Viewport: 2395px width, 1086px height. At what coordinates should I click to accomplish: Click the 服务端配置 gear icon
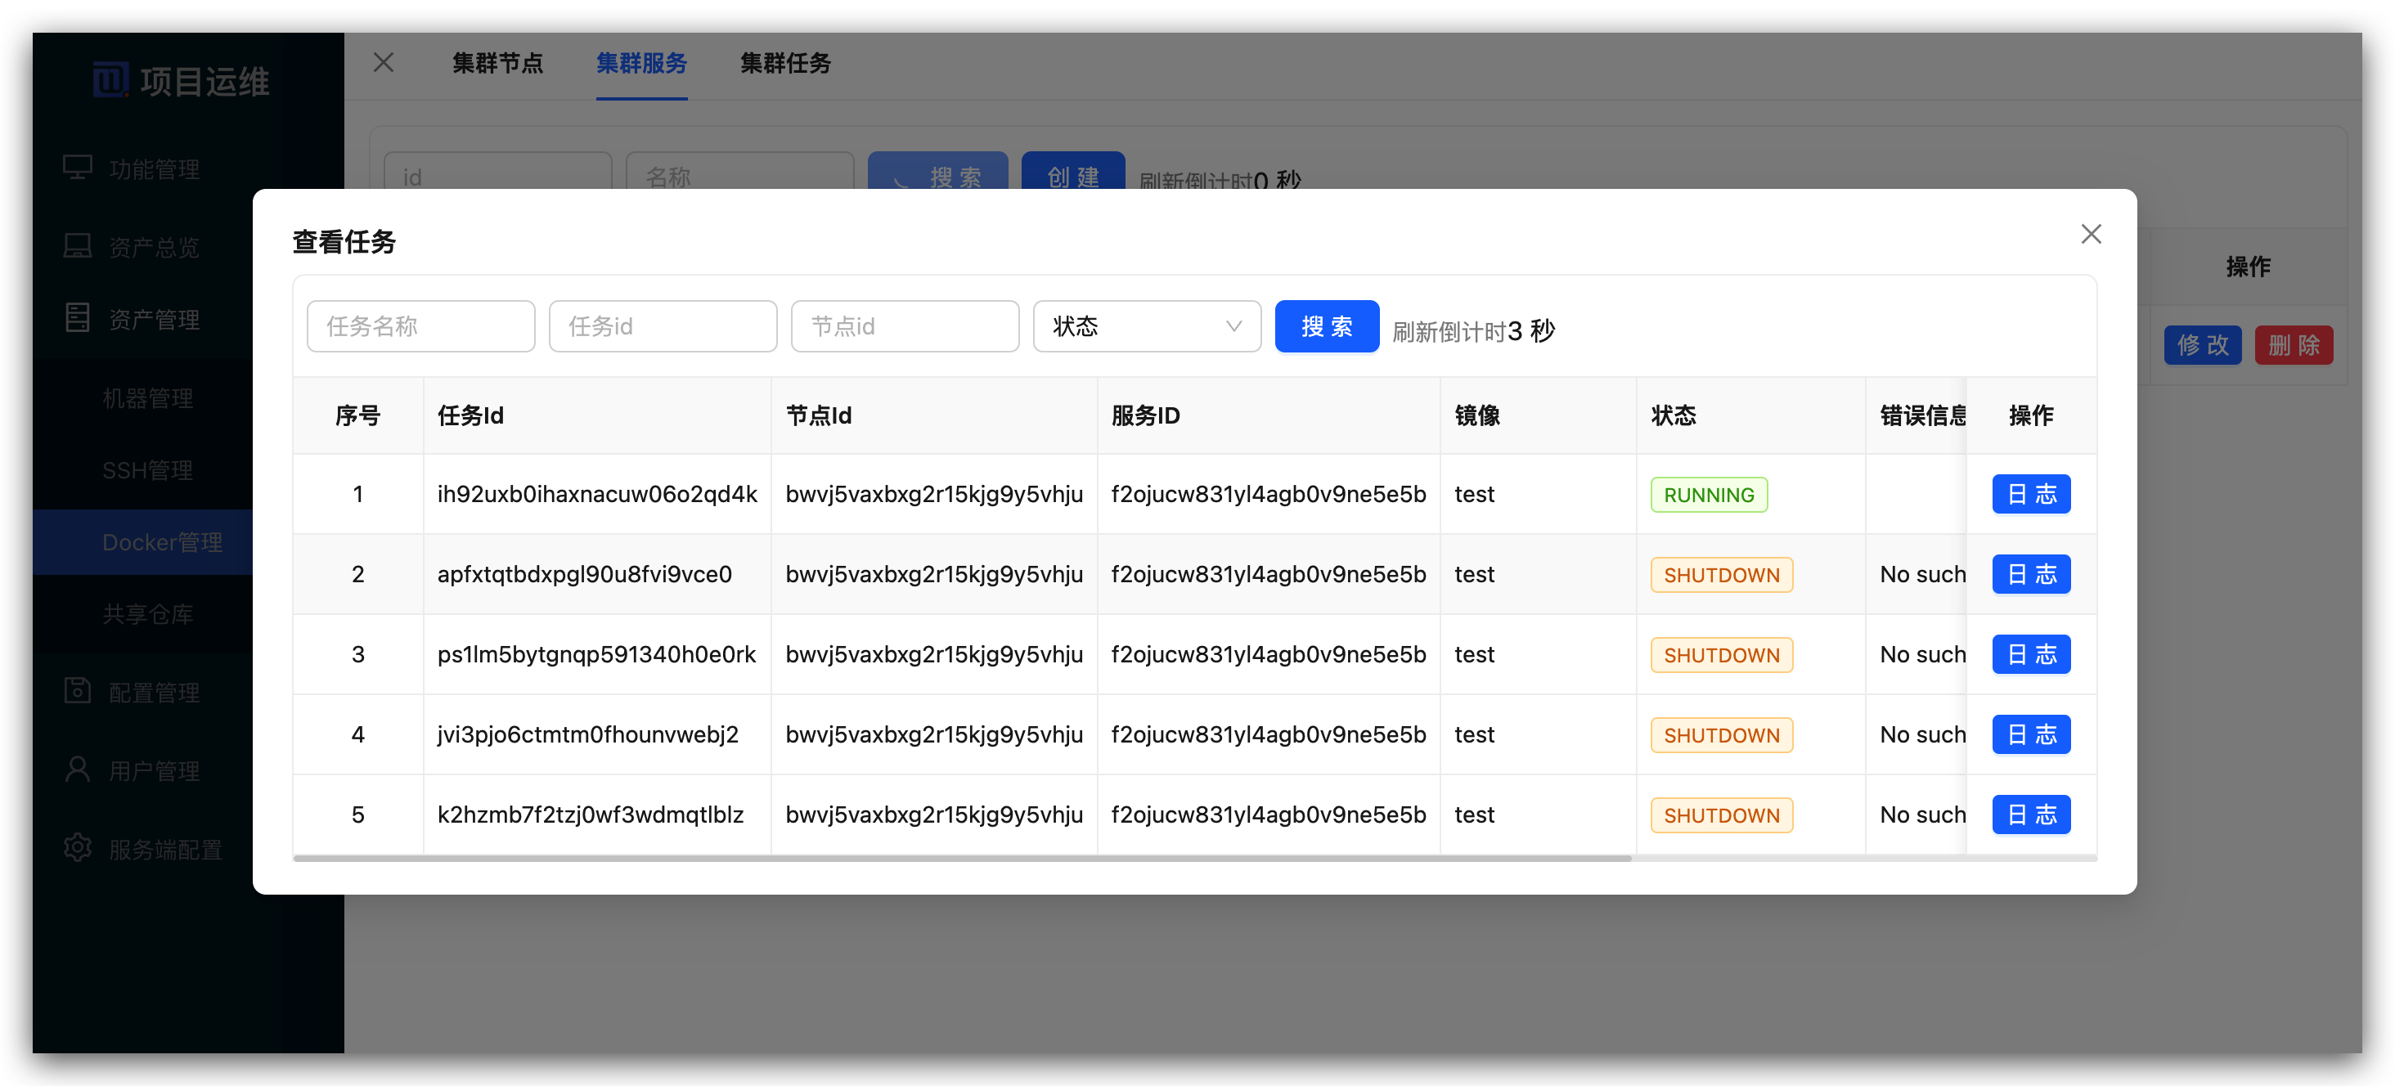pyautogui.click(x=77, y=848)
